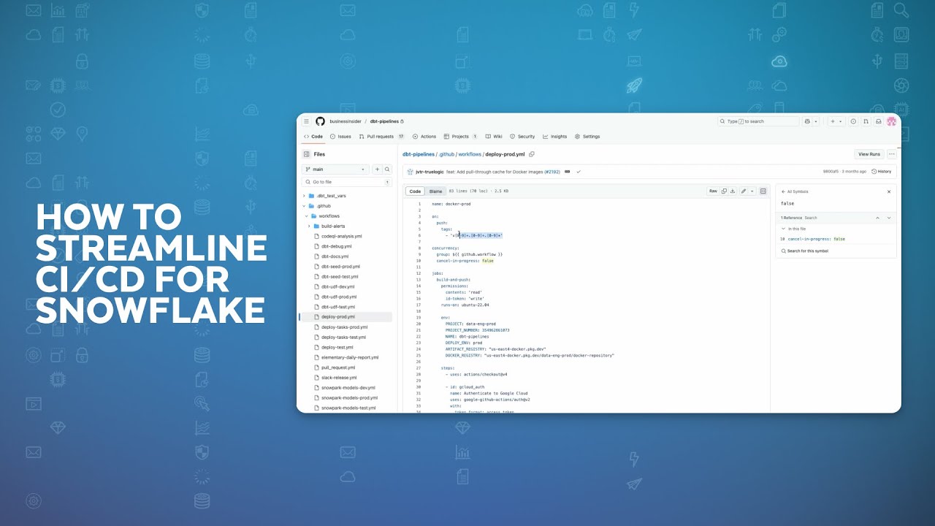Open the Raw file view

tap(713, 191)
